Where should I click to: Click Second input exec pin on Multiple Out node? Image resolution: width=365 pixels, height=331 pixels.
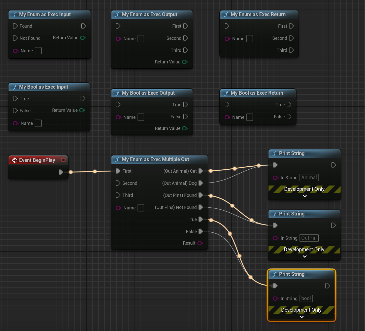118,183
